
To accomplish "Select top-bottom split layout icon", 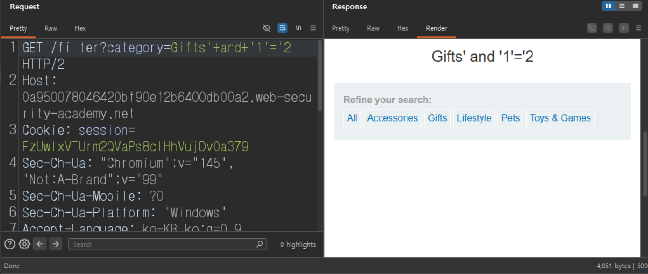I will click(622, 6).
